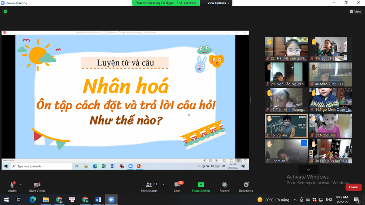Click 'You are viewing Cô Ngọc' banner

coord(166,3)
